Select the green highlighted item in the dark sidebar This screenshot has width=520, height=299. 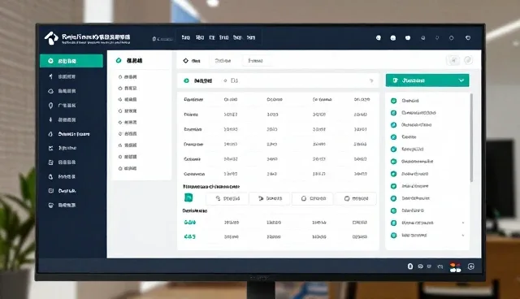71,61
